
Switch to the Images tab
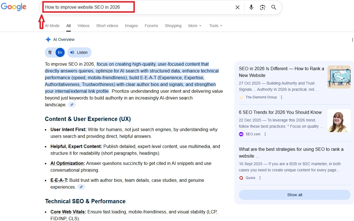click(x=131, y=26)
